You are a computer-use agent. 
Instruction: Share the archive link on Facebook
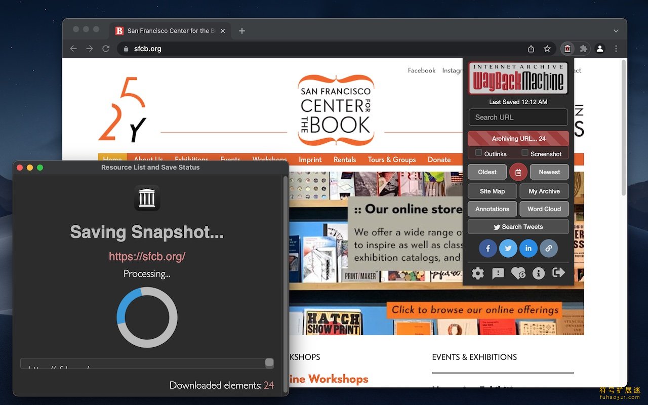pos(488,248)
